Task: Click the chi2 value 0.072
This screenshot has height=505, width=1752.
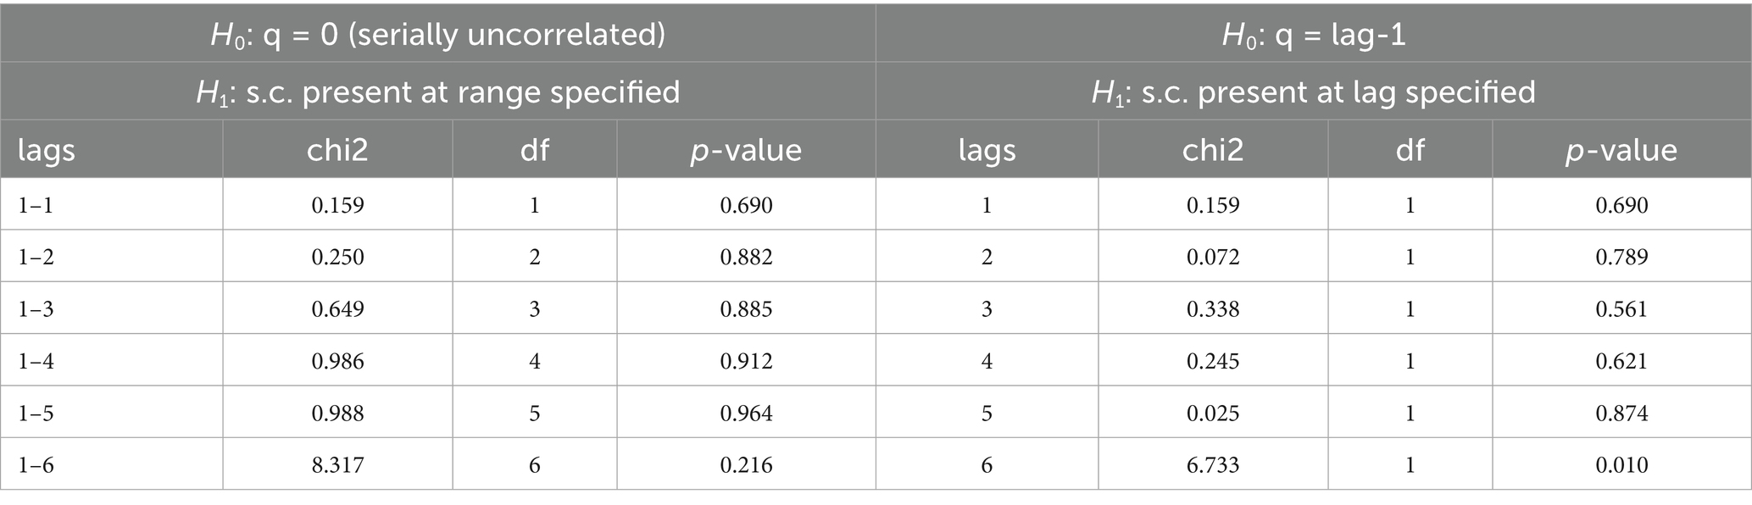Action: click(x=1212, y=257)
